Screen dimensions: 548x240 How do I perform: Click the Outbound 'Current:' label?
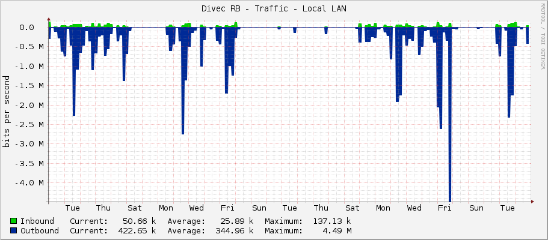tap(89, 230)
